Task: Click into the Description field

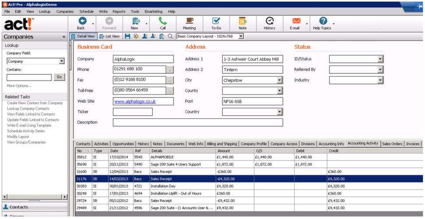Action: pyautogui.click(x=198, y=122)
